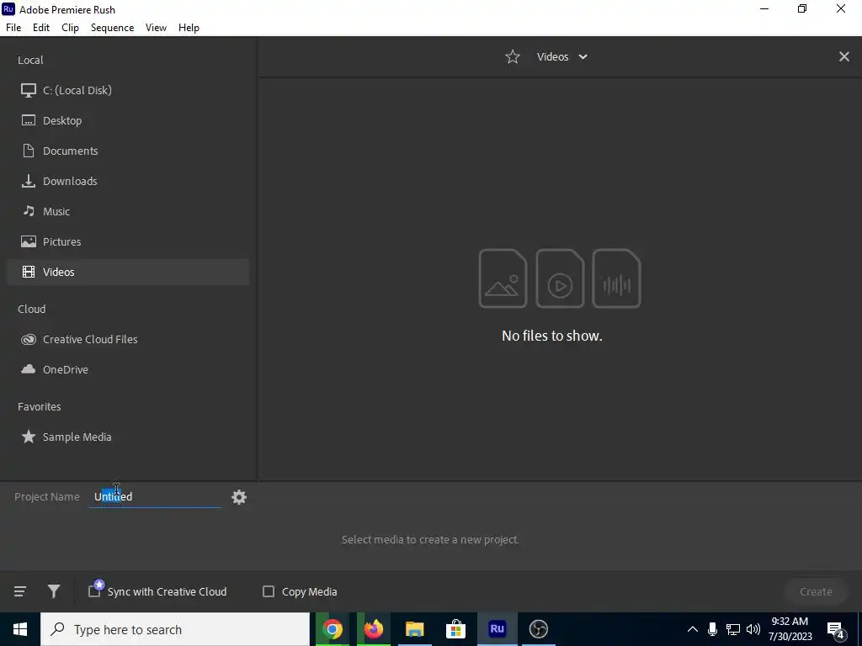Open the Clip menu
Screen dimensions: 862x646
click(x=70, y=28)
